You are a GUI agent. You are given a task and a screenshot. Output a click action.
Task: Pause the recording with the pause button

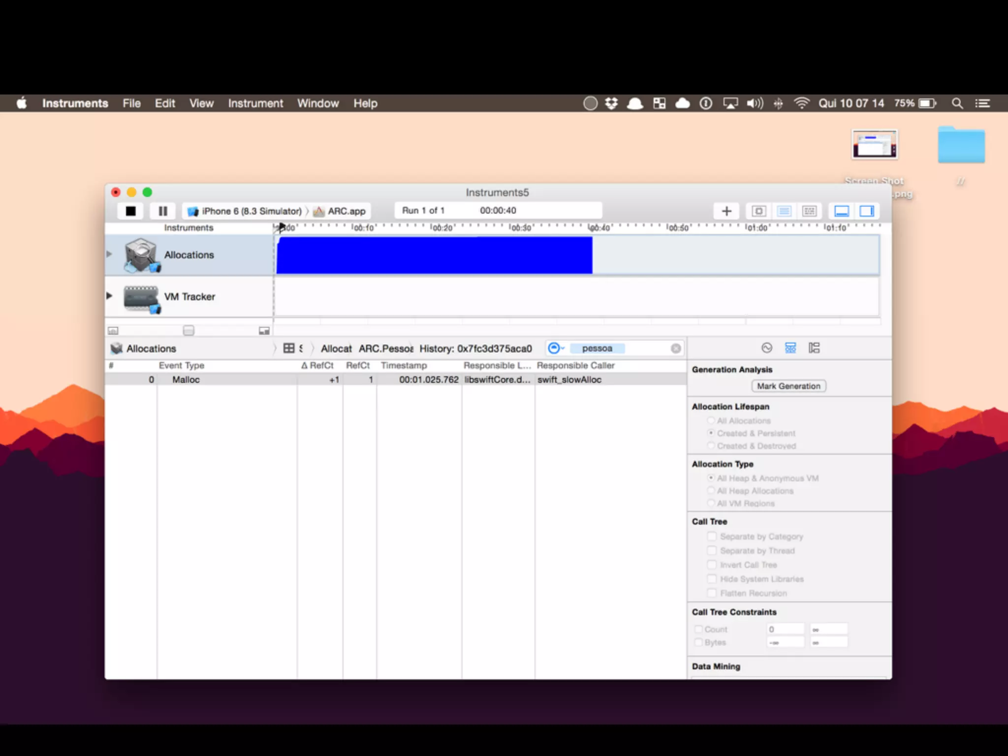[x=163, y=211]
